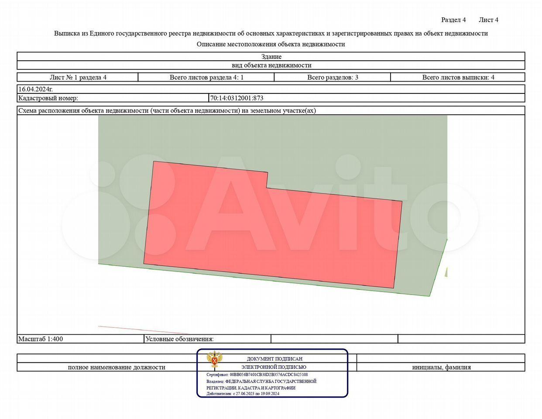
Task: Click the certificate number line in stamp
Action: (x=257, y=374)
